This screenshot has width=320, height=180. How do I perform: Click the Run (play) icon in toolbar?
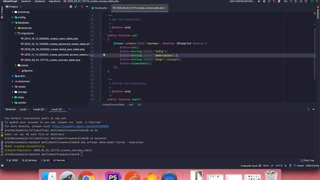(x=259, y=1)
